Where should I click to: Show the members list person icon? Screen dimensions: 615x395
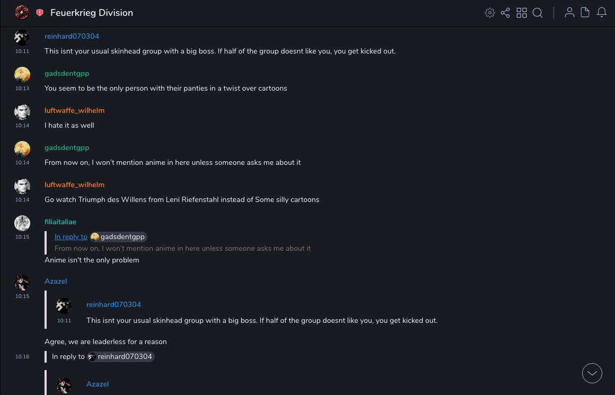coord(569,13)
